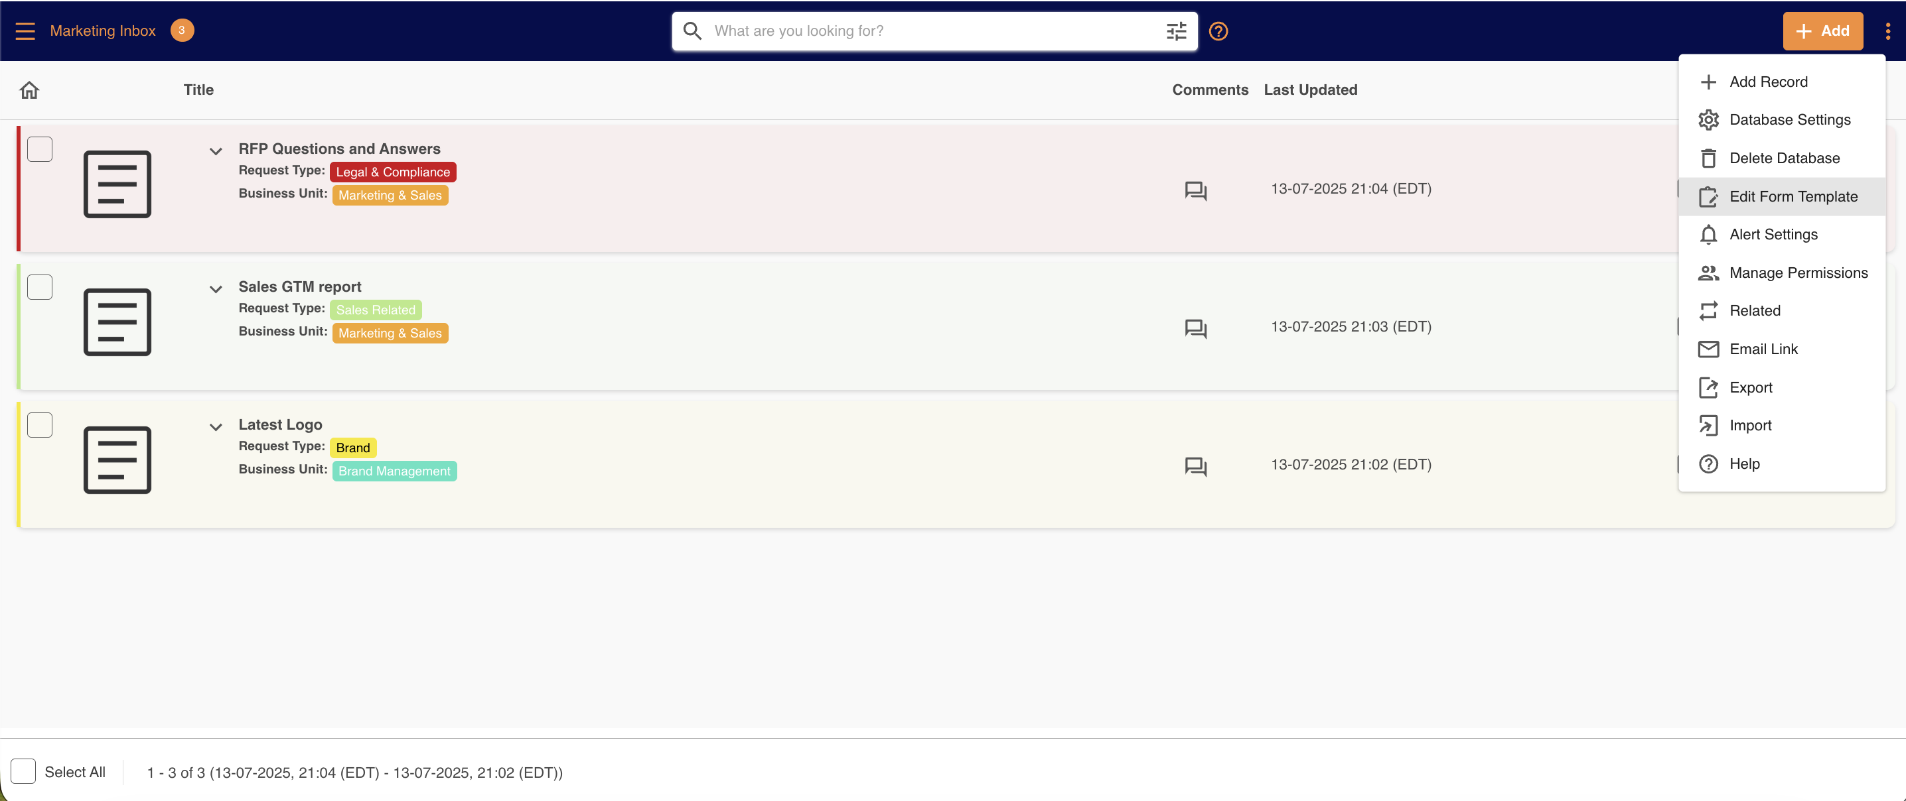Select Manage Permissions
Viewport: 1906px width, 801px height.
(1782, 273)
